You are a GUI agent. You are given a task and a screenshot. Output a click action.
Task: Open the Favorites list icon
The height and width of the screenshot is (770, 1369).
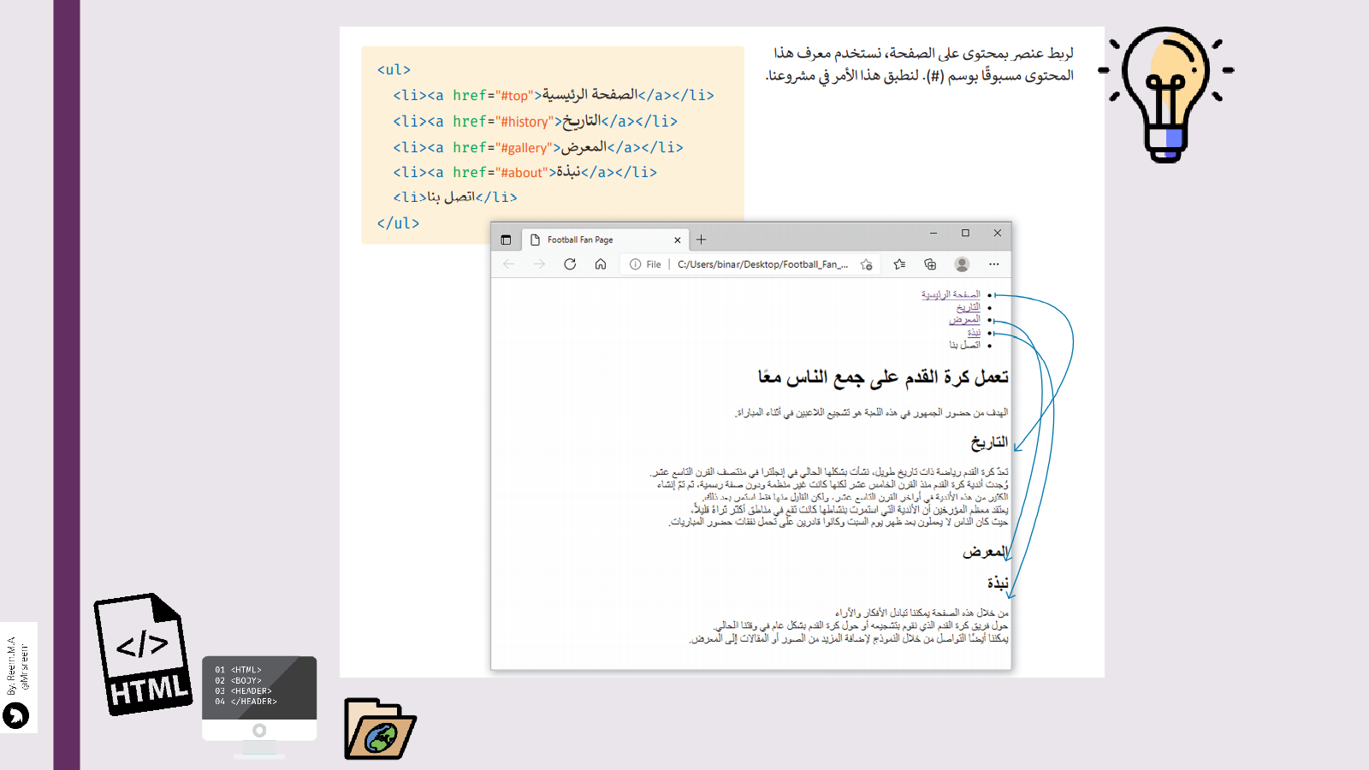pyautogui.click(x=899, y=264)
